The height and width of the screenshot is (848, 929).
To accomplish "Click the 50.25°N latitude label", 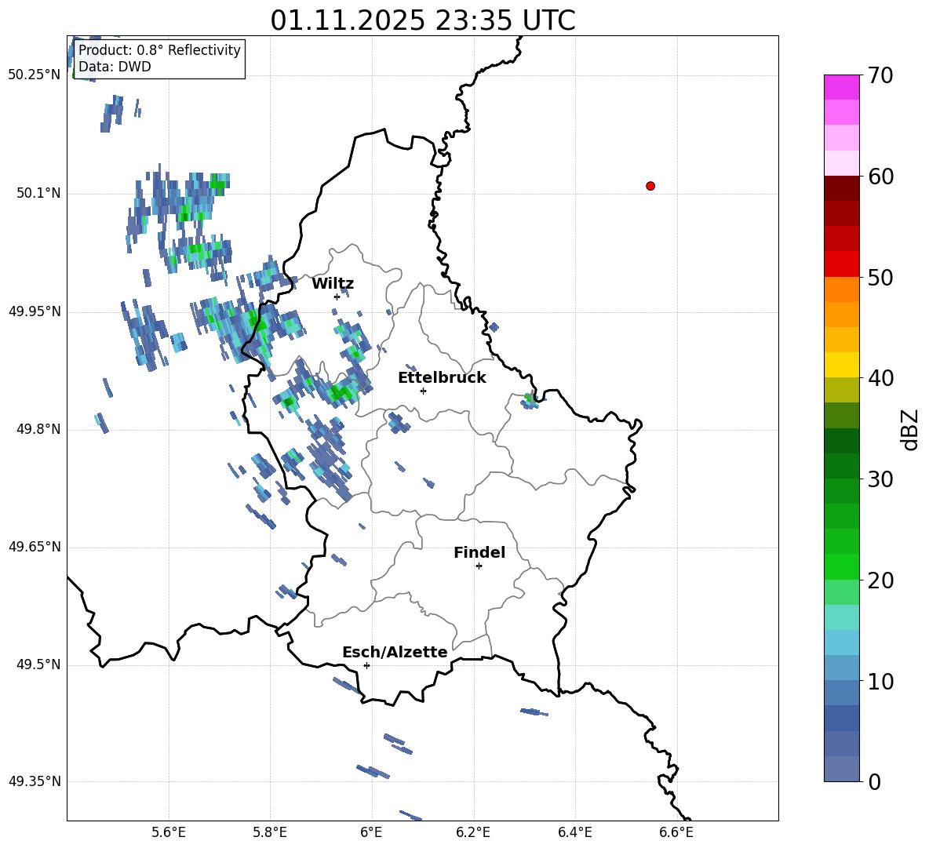I will coord(35,75).
